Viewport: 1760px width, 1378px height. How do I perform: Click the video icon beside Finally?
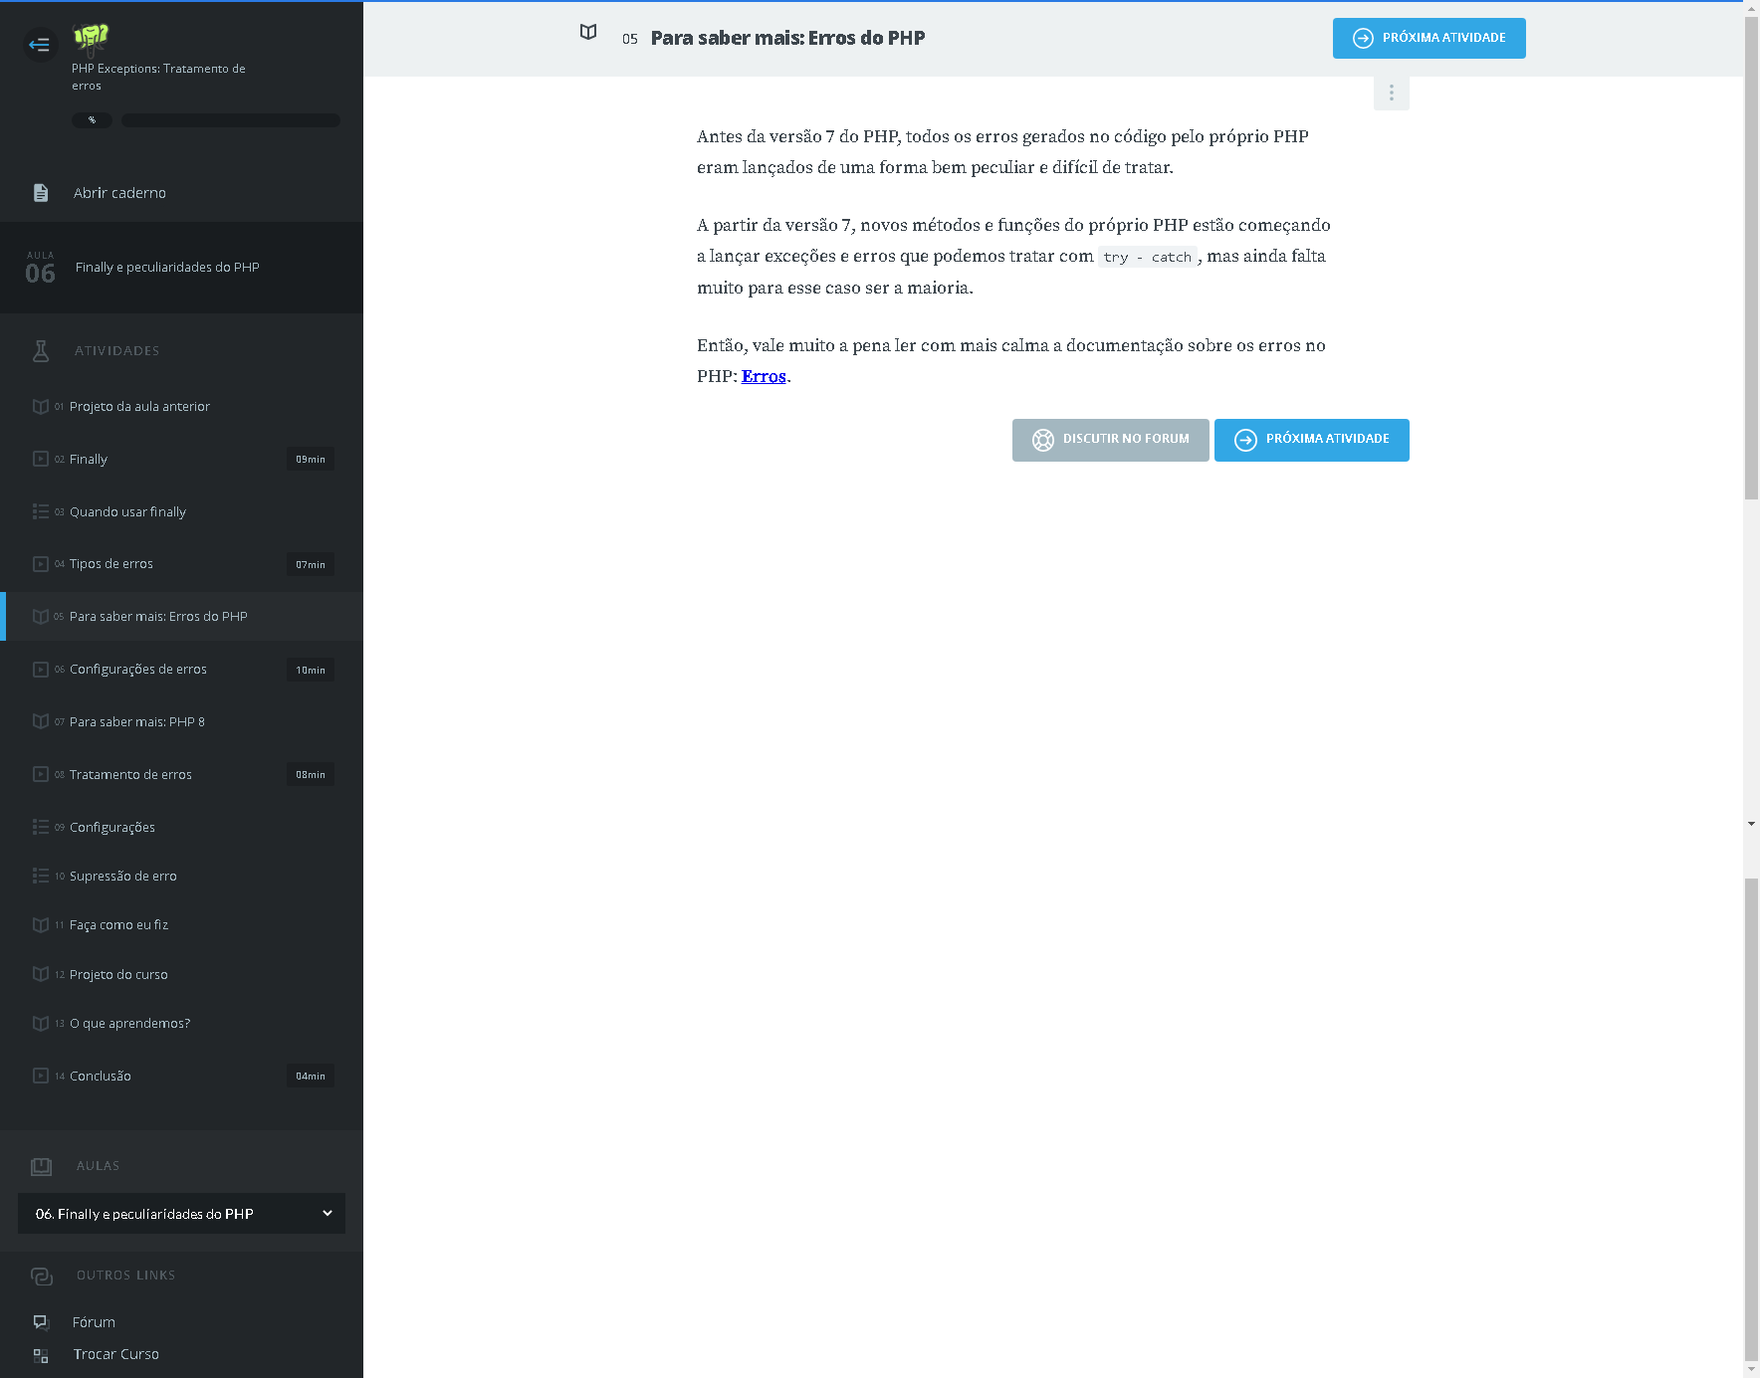pyautogui.click(x=41, y=460)
